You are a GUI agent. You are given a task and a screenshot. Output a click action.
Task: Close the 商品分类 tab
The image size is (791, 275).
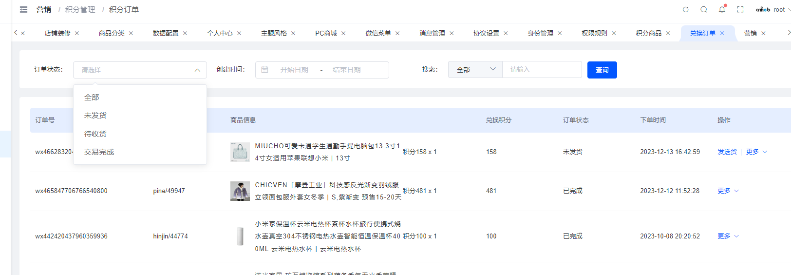coord(131,33)
